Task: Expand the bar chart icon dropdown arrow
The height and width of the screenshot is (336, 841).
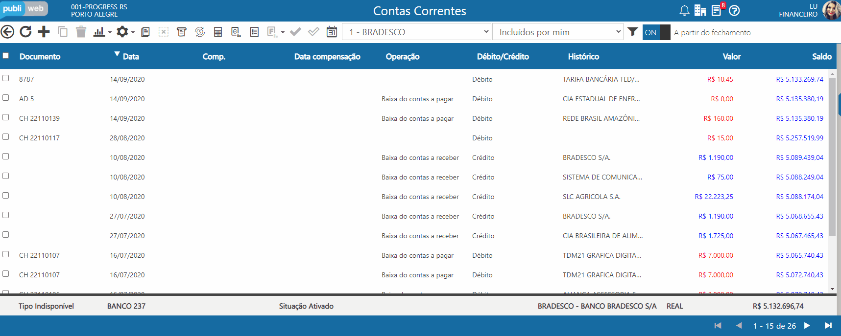Action: pos(110,33)
